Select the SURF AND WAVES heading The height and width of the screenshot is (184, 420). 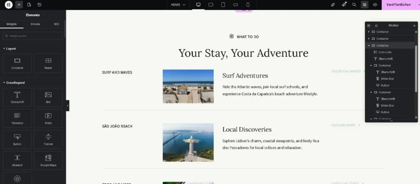pyautogui.click(x=117, y=72)
